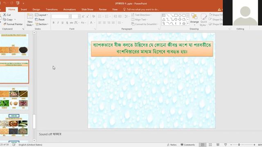Cut the selection with the scissors icon
262x147 pixels.
click(x=5, y=15)
